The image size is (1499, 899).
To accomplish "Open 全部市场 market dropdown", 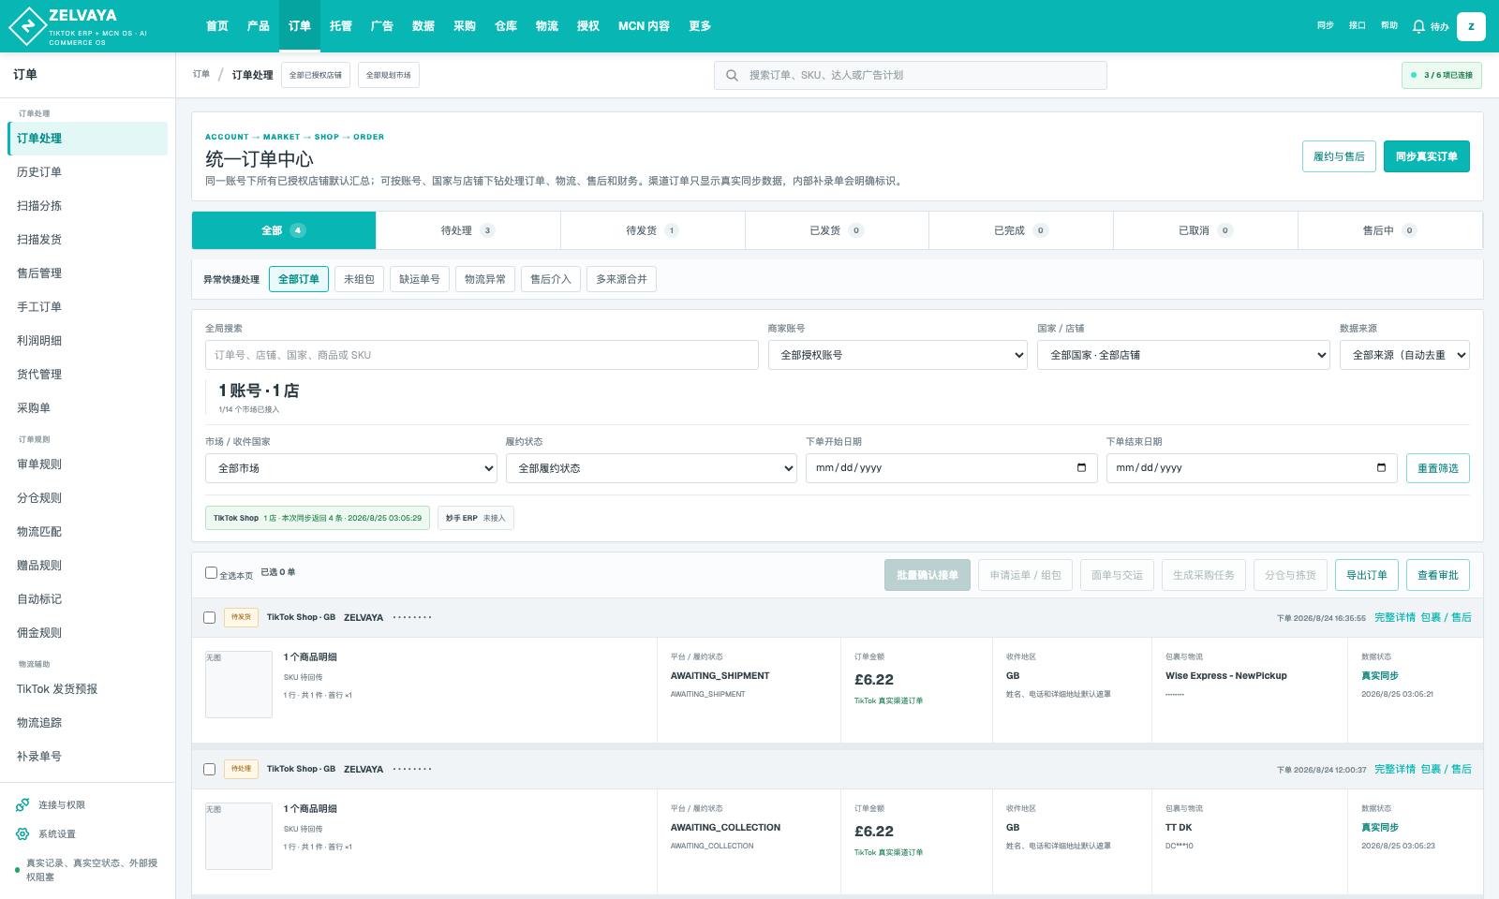I will 351,468.
